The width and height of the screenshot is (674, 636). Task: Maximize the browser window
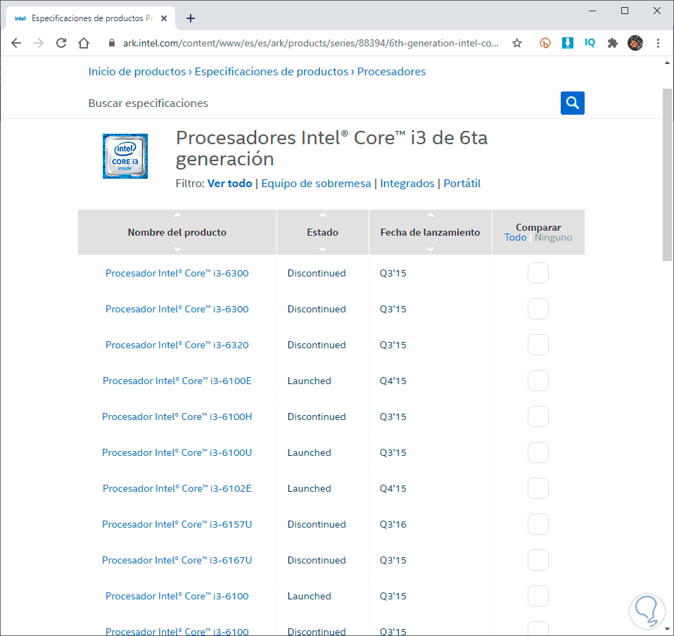(625, 11)
